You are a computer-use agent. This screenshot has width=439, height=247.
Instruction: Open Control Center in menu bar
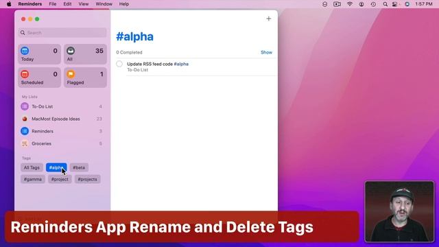pos(395,4)
